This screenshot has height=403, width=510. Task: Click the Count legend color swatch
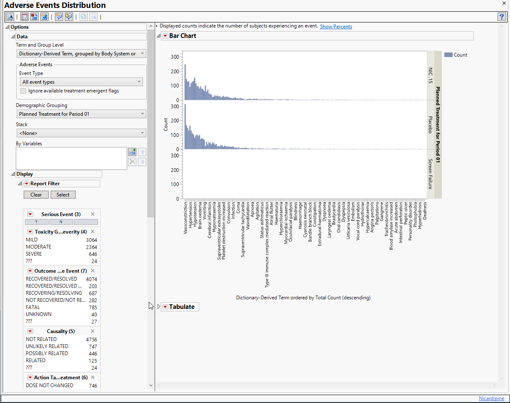(448, 55)
